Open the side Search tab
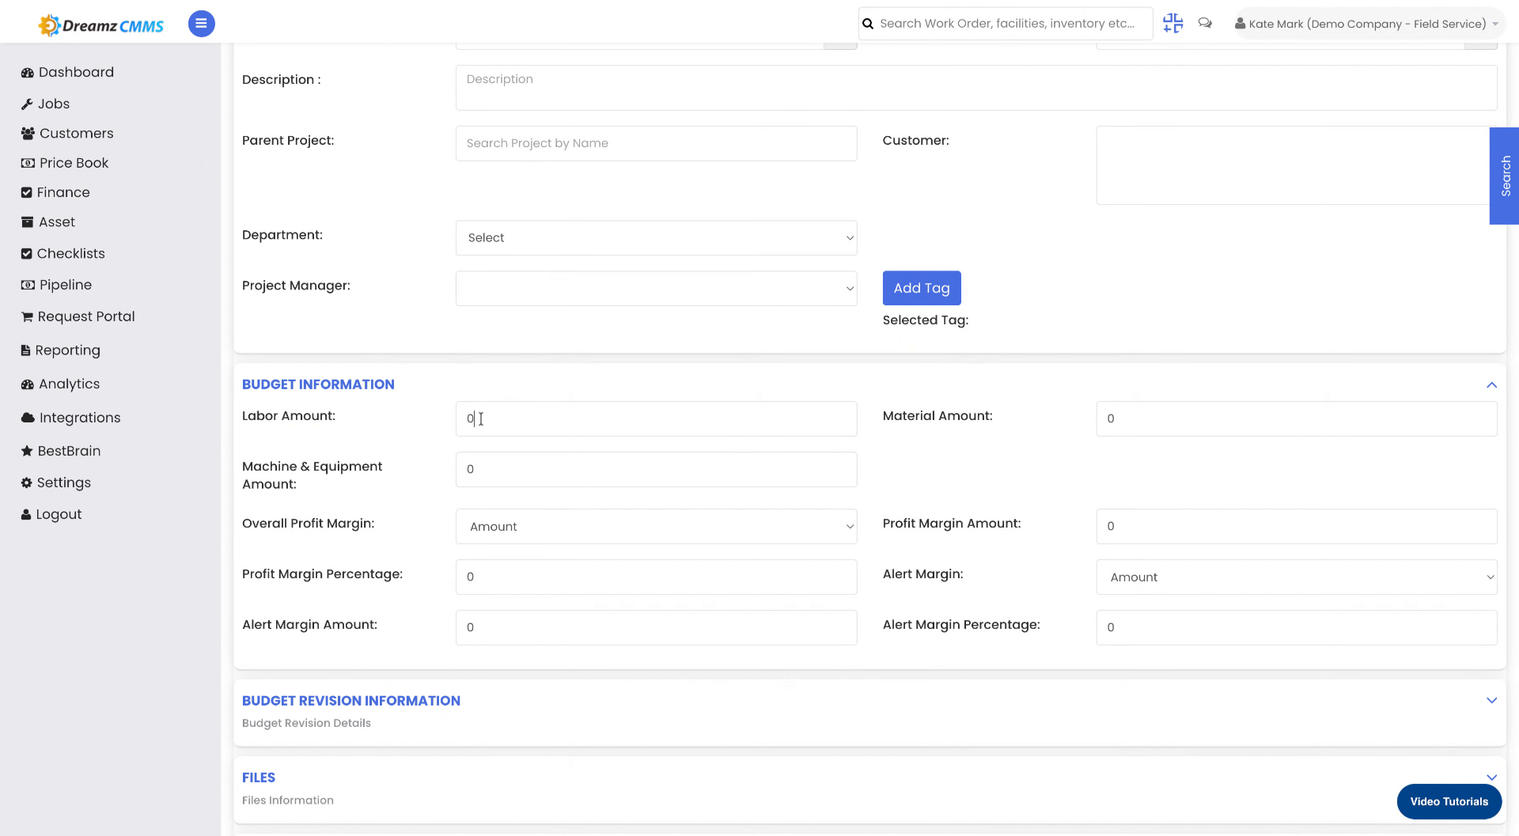This screenshot has width=1519, height=836. [1505, 176]
